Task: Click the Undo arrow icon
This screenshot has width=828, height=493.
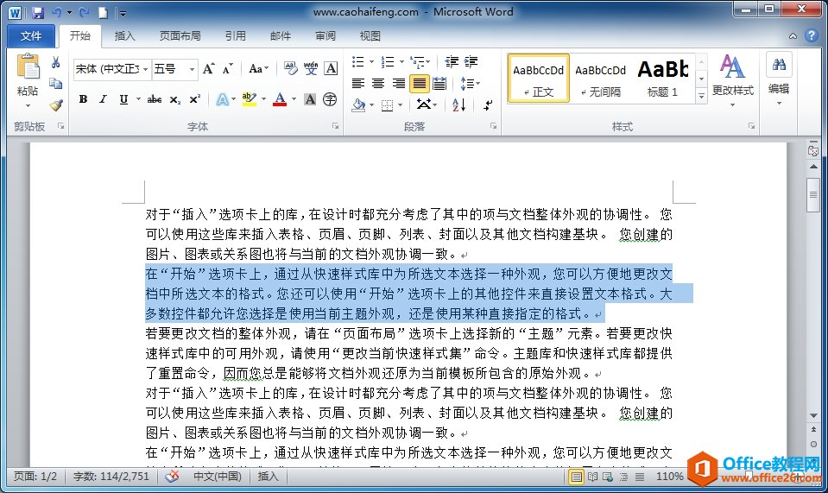Action: coord(56,13)
